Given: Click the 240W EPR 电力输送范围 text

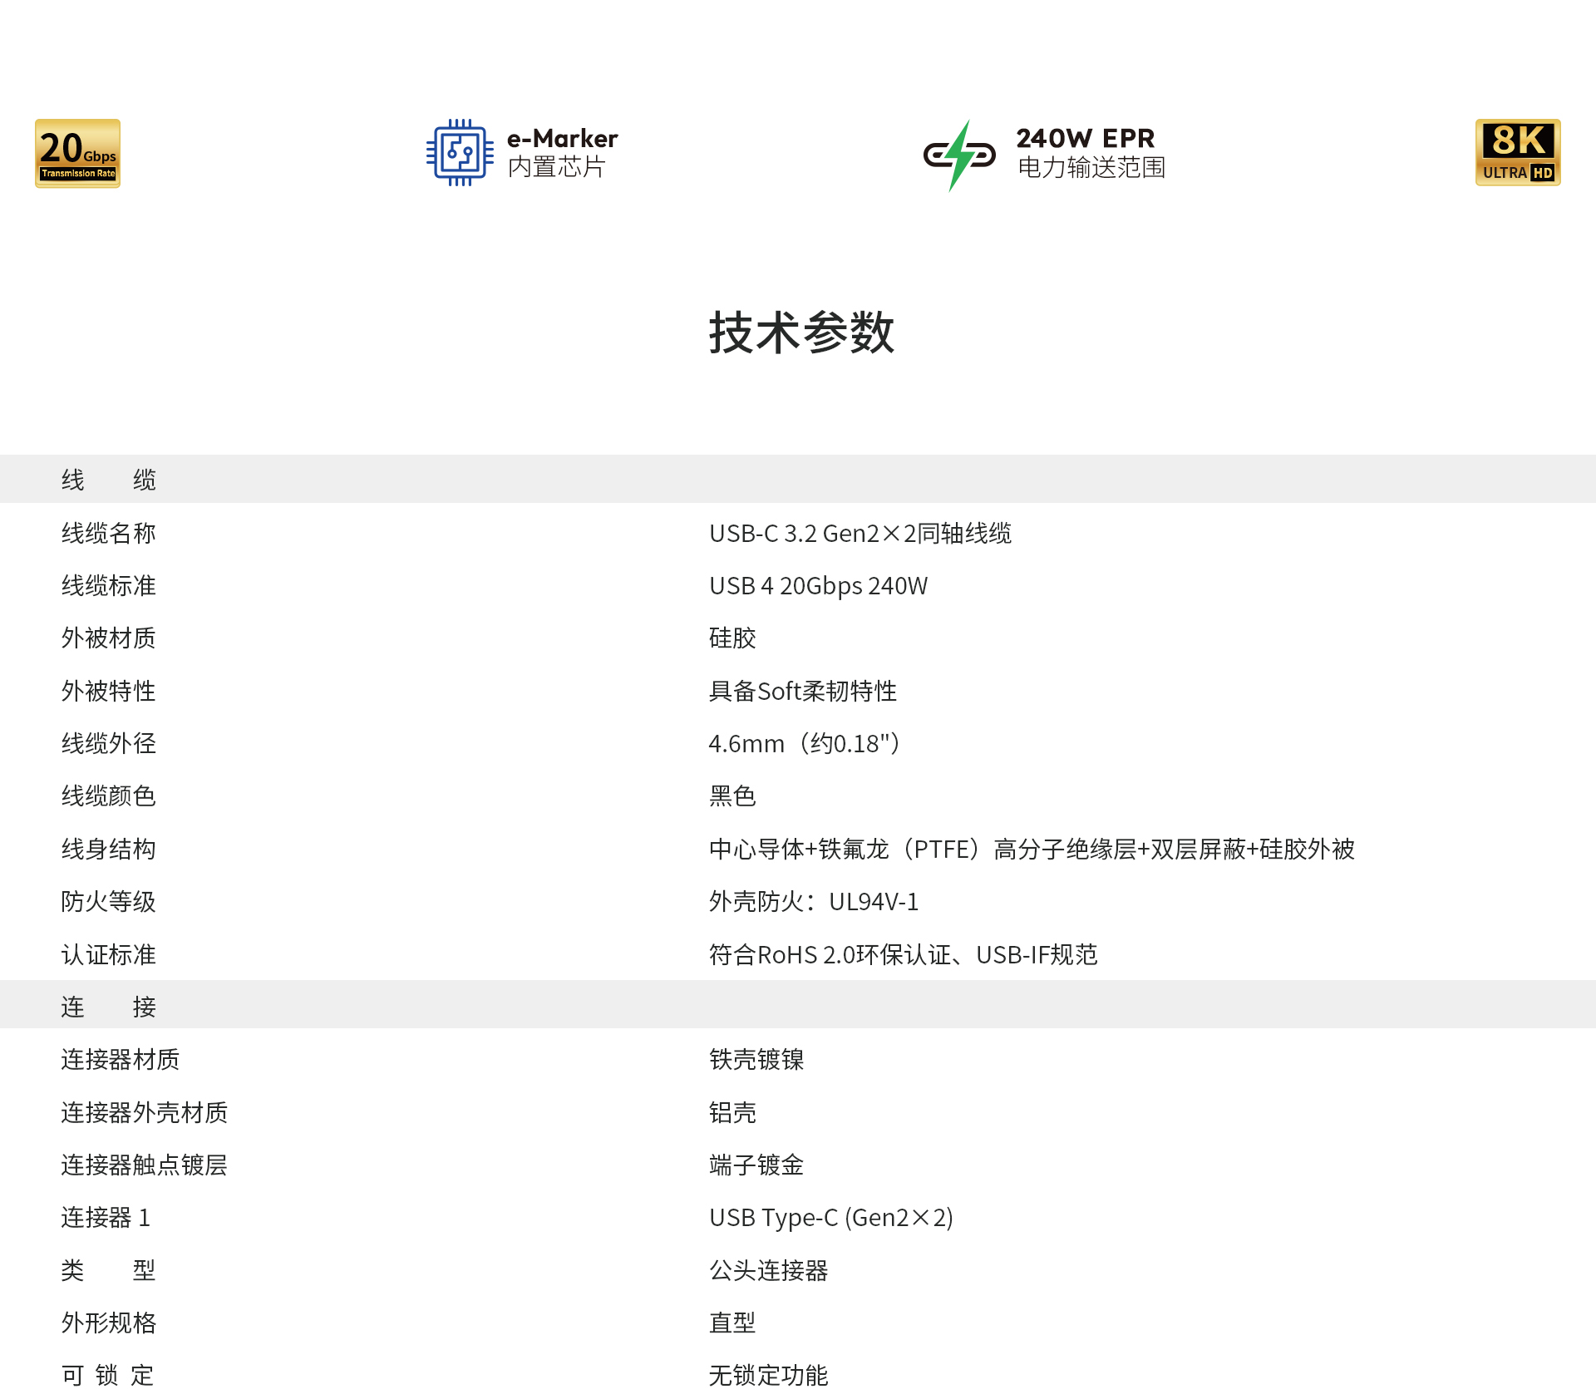Looking at the screenshot, I should coord(1090,153).
